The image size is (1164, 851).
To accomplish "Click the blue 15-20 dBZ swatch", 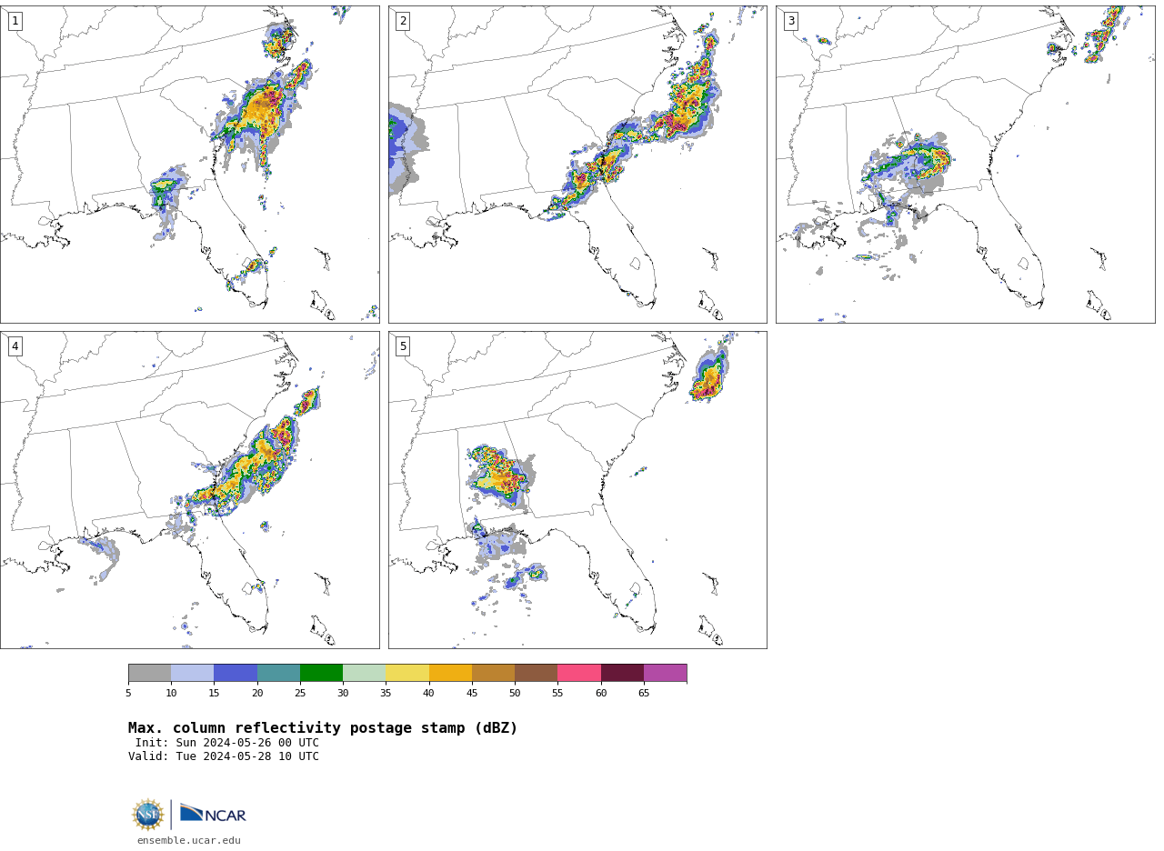I will pyautogui.click(x=236, y=673).
